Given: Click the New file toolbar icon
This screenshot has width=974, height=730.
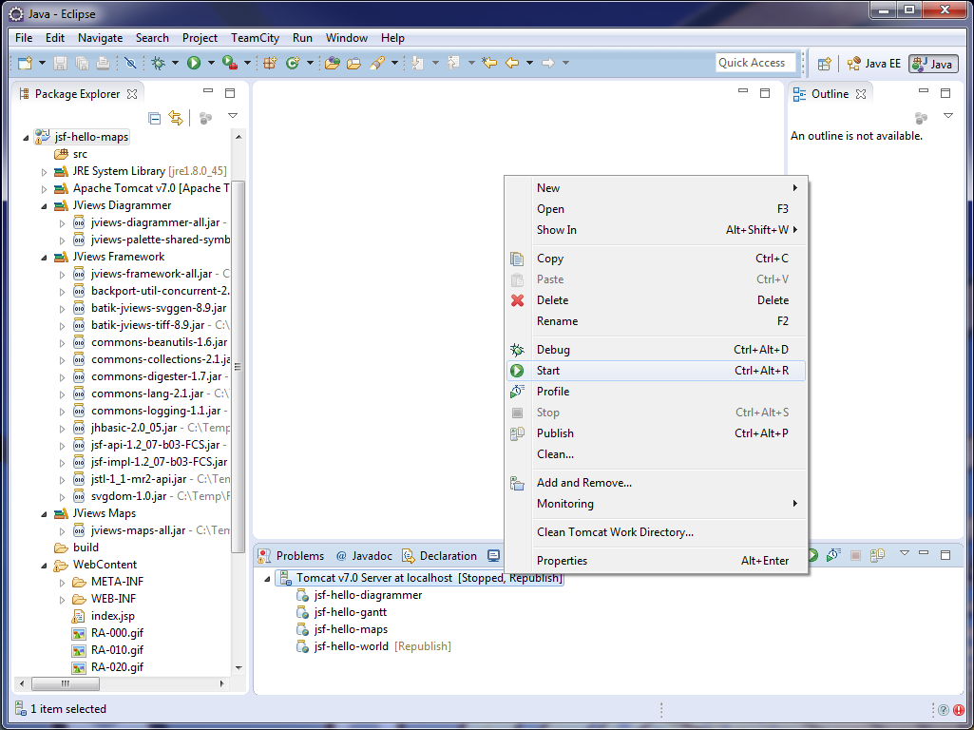Looking at the screenshot, I should point(24,64).
